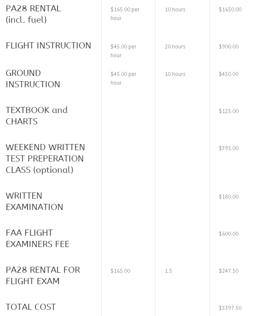Click the $5397.50 total cost figure
This screenshot has width=255, height=316.
point(230,308)
